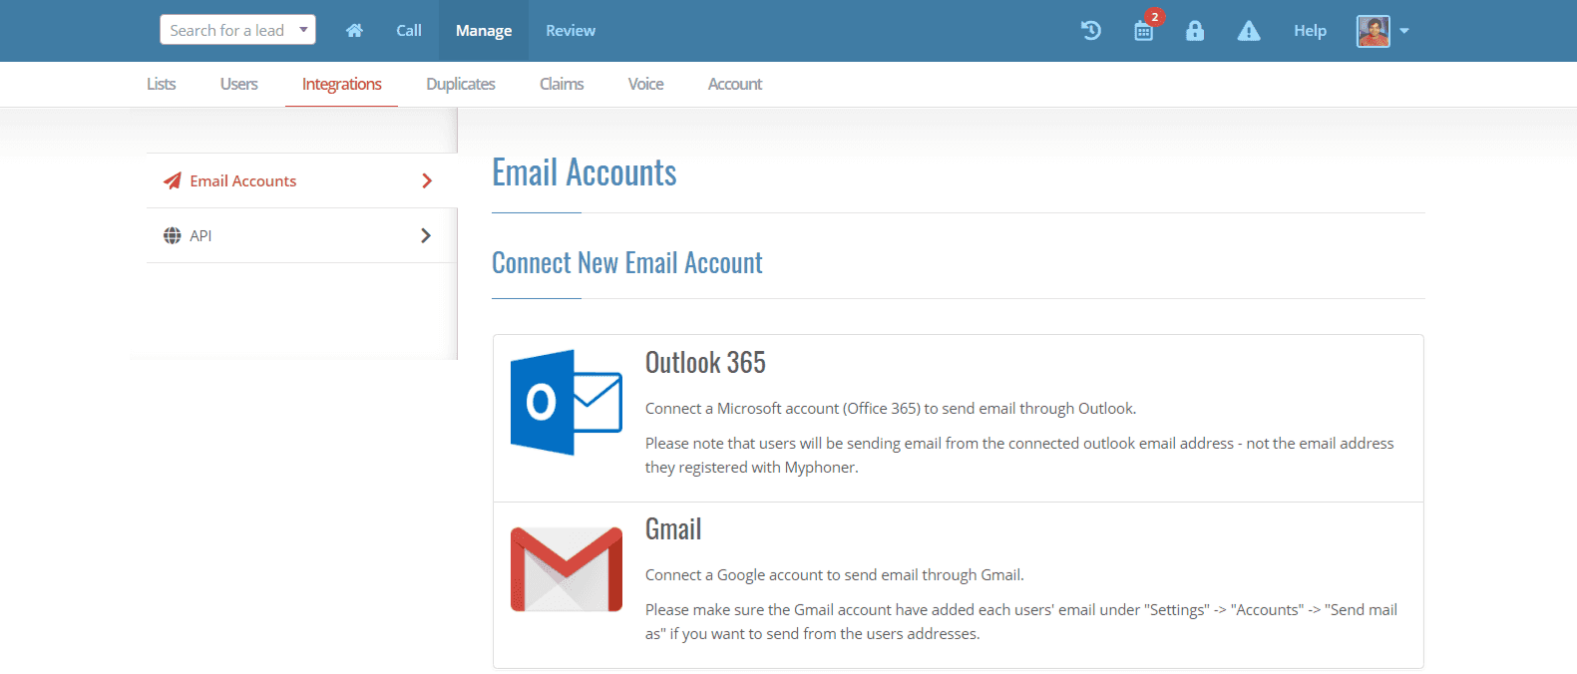The height and width of the screenshot is (674, 1577).
Task: Switch to the Users tab
Action: click(239, 84)
